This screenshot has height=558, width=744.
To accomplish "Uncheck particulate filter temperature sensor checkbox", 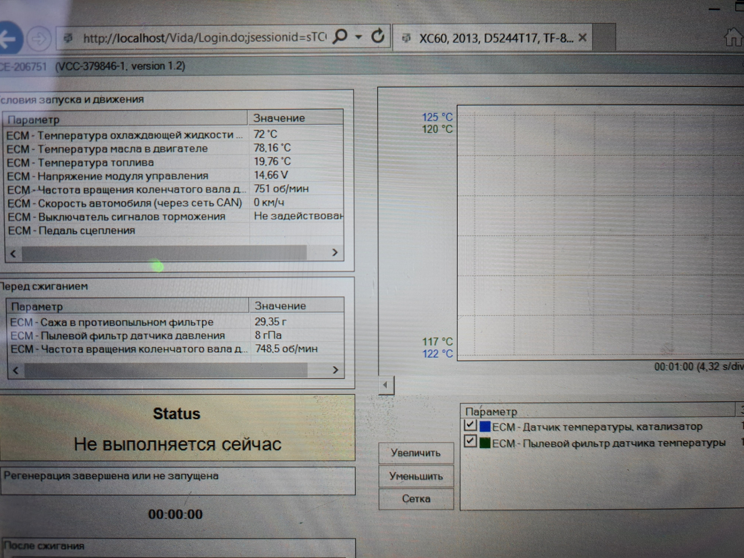I will [x=470, y=441].
